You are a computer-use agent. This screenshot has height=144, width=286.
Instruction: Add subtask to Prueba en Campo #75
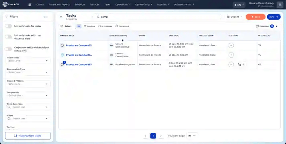coord(231,45)
